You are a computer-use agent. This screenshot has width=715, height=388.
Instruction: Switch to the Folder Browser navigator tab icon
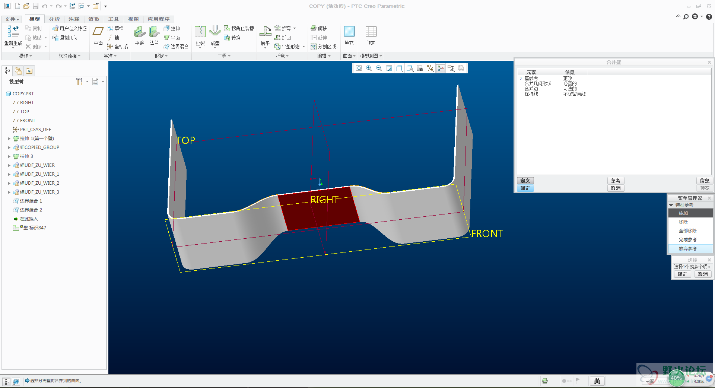tap(18, 71)
